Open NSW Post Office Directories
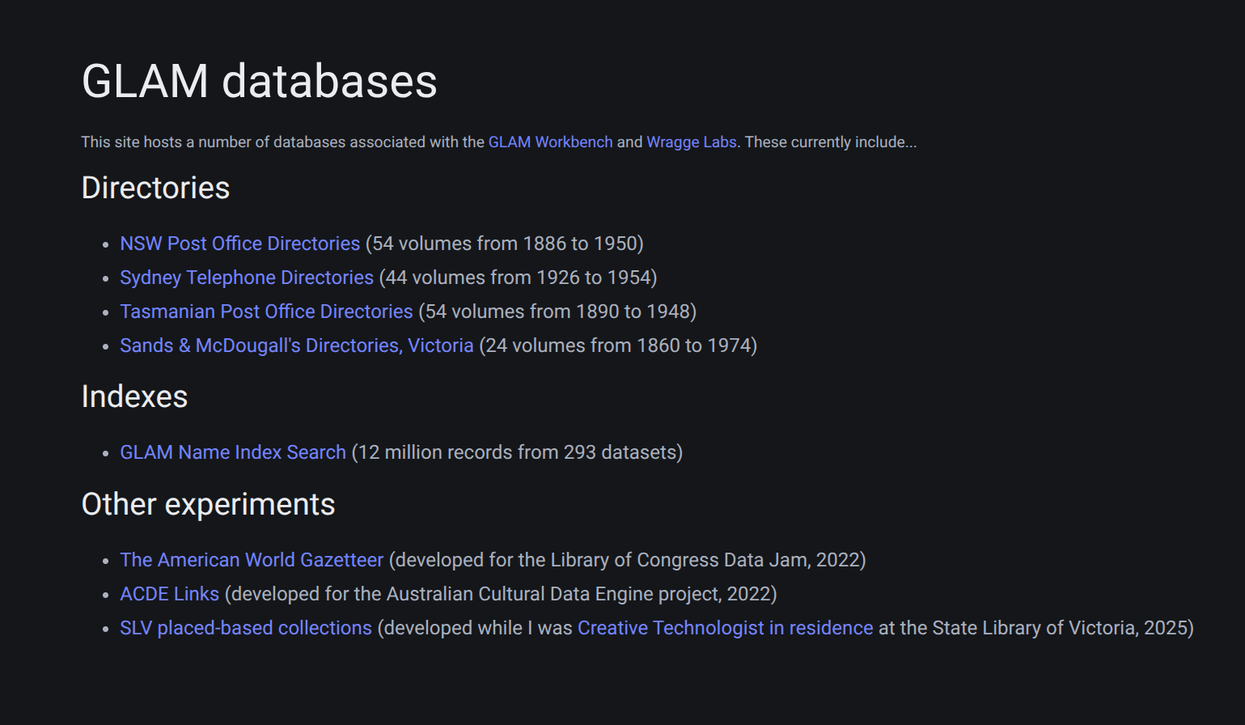Viewport: 1245px width, 725px height. 239,244
